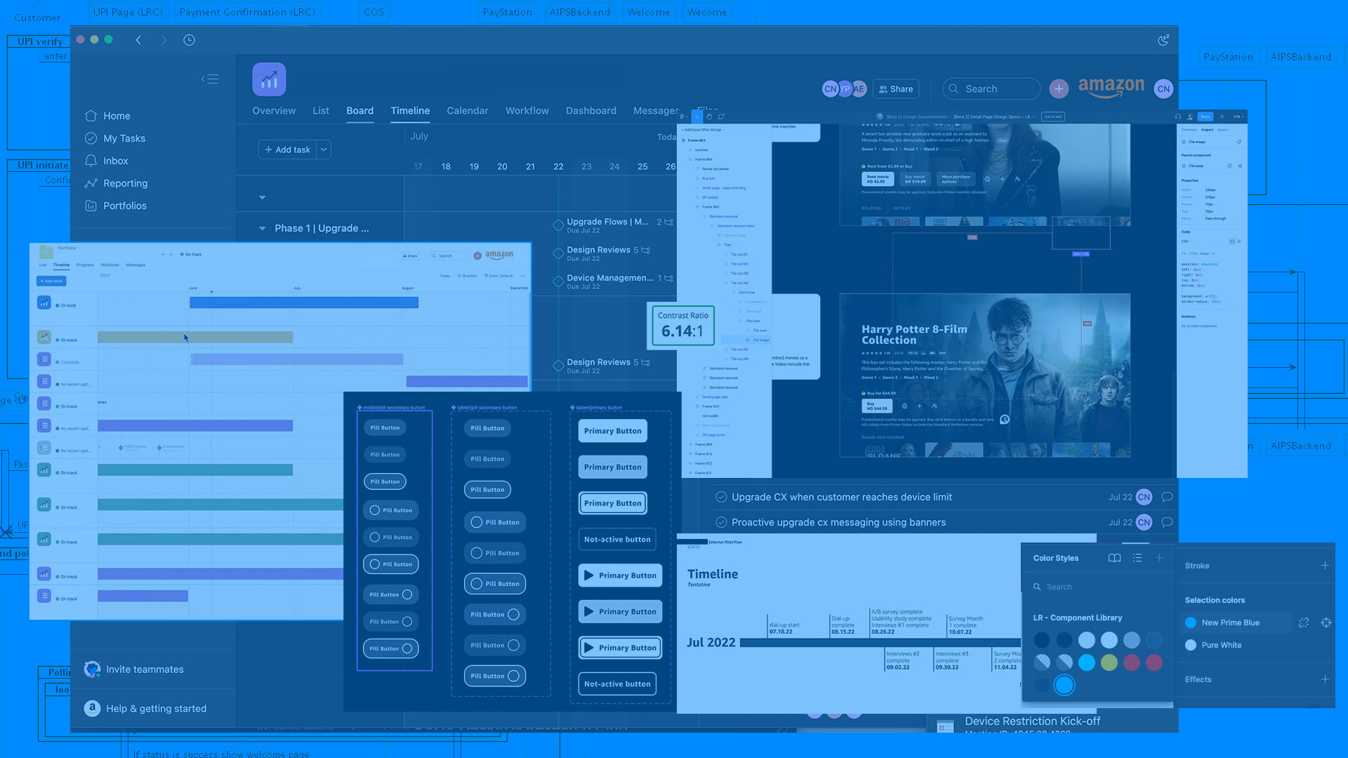Click the round purple plus create button
The width and height of the screenshot is (1348, 758).
(x=1059, y=88)
